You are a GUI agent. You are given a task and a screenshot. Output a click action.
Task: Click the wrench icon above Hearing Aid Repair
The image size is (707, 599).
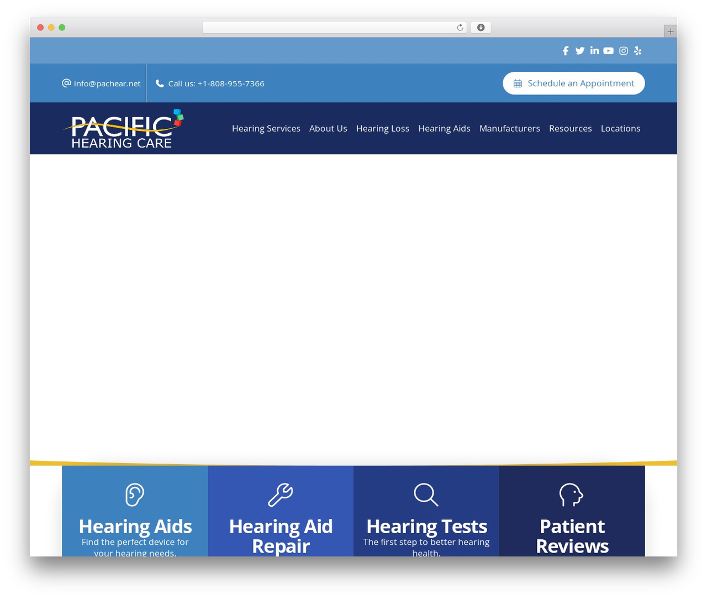pos(281,495)
